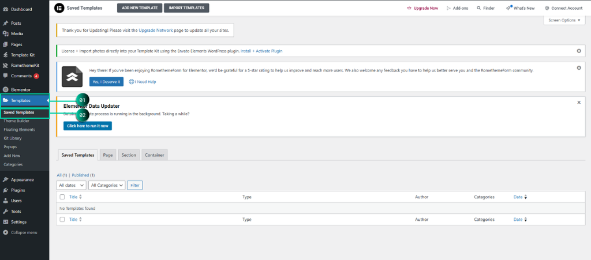Click the Elementor sidebar icon
Image resolution: width=591 pixels, height=260 pixels.
pyautogui.click(x=5, y=90)
